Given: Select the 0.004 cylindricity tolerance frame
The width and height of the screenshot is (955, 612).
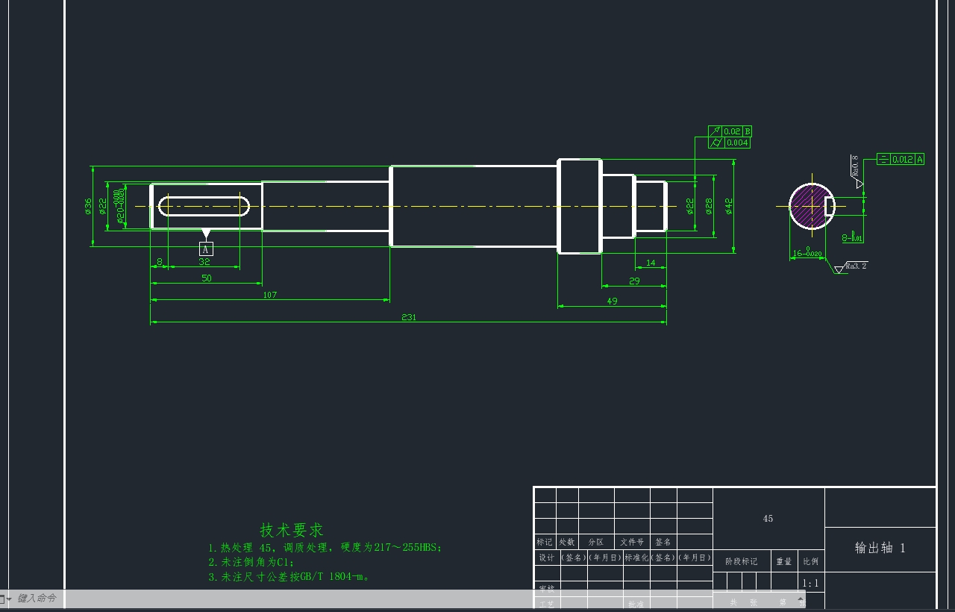Looking at the screenshot, I should coord(729,143).
